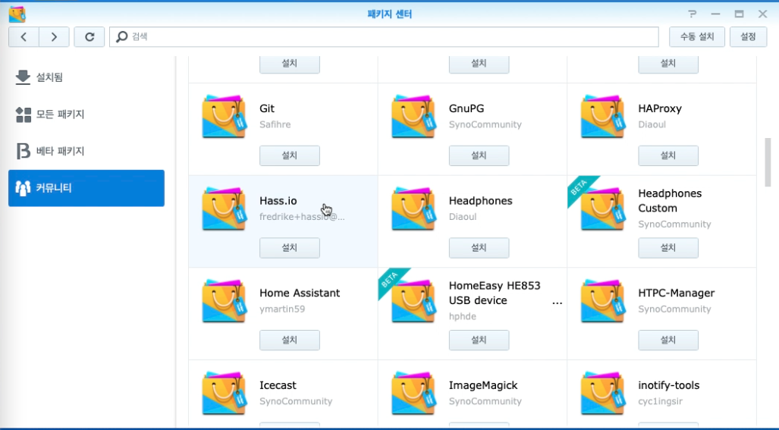
Task: Install the Git package
Action: [x=290, y=155]
